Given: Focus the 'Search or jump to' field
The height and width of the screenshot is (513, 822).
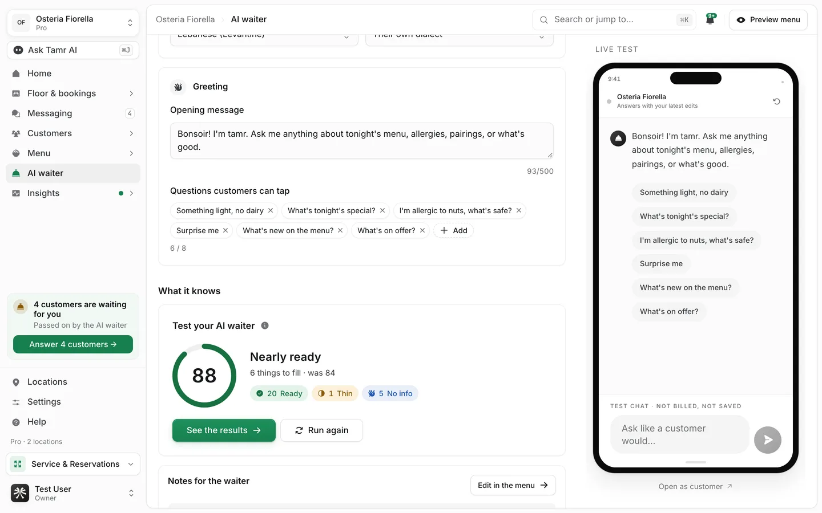Looking at the screenshot, I should click(x=614, y=20).
